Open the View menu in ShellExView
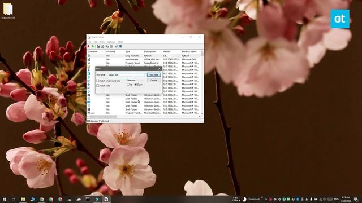The width and height of the screenshot is (362, 203). [102, 42]
